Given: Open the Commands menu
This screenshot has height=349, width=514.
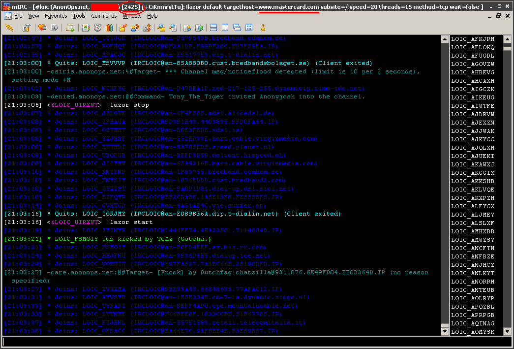Looking at the screenshot, I should coord(104,16).
